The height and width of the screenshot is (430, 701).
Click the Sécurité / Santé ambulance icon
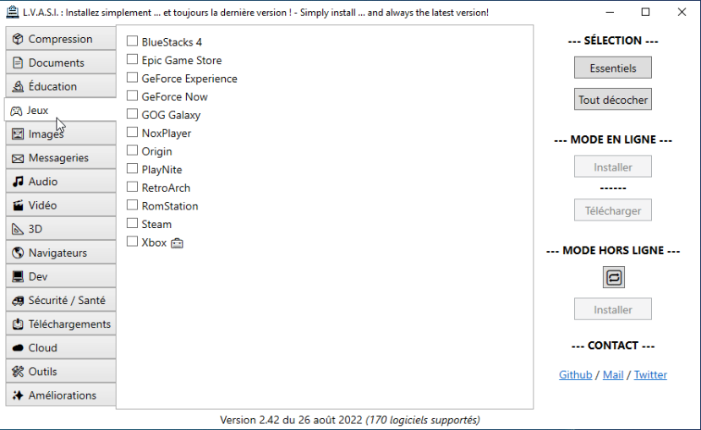(x=18, y=301)
